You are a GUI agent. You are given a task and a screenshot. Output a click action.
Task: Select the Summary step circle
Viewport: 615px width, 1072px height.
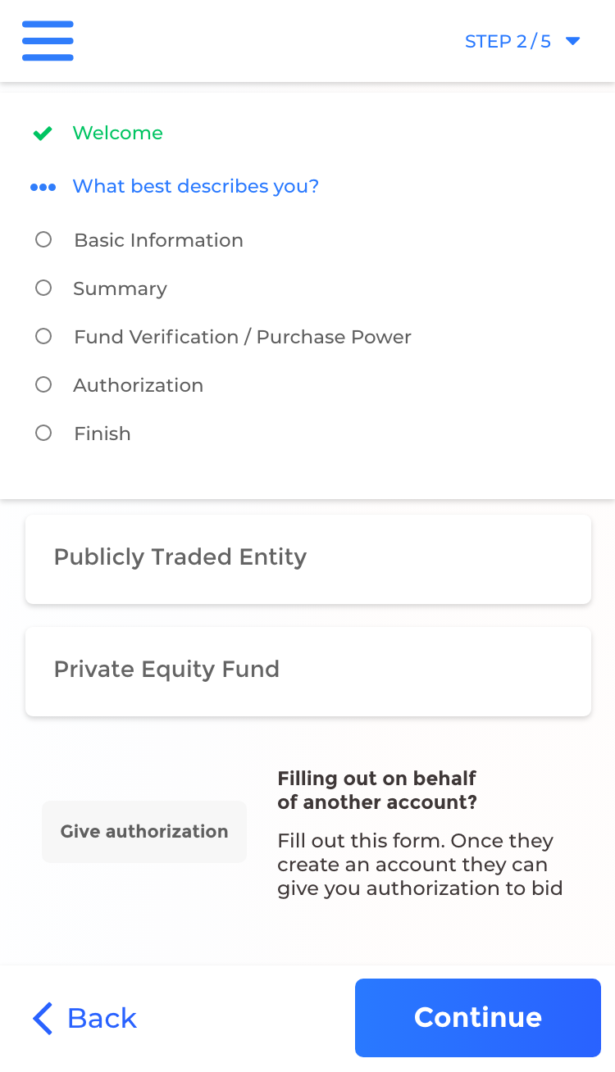click(x=43, y=288)
